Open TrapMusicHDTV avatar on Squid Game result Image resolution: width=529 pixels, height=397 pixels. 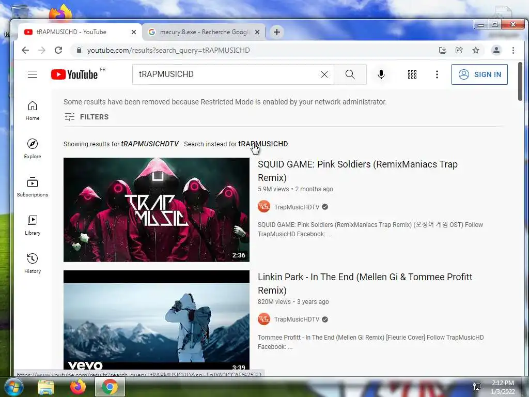(264, 207)
